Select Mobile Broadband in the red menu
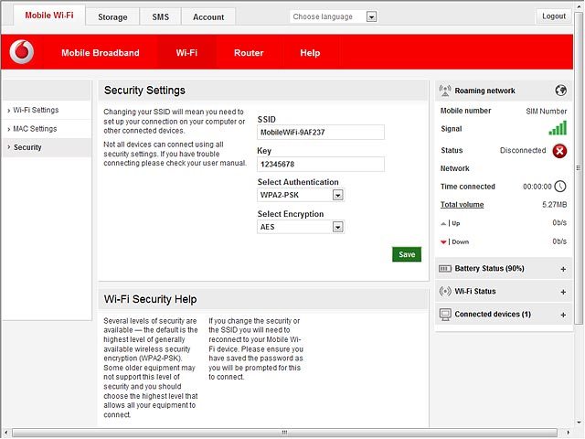This screenshot has height=439, width=585. (x=101, y=53)
